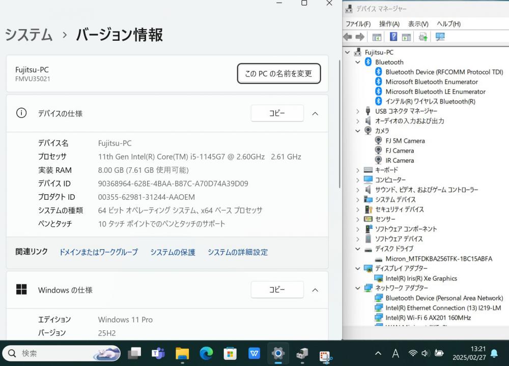Select the Intel(R) Iris(R) Xe Graphics adapter

pos(421,278)
